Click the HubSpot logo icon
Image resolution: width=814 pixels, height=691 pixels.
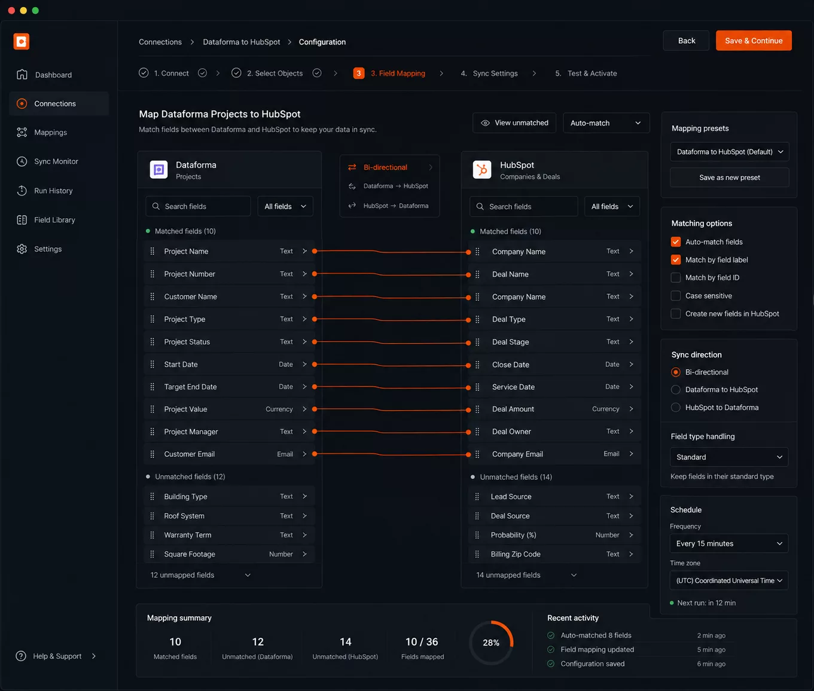point(482,170)
